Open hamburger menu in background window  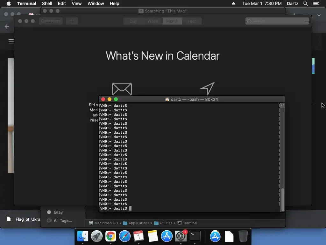pyautogui.click(x=11, y=41)
